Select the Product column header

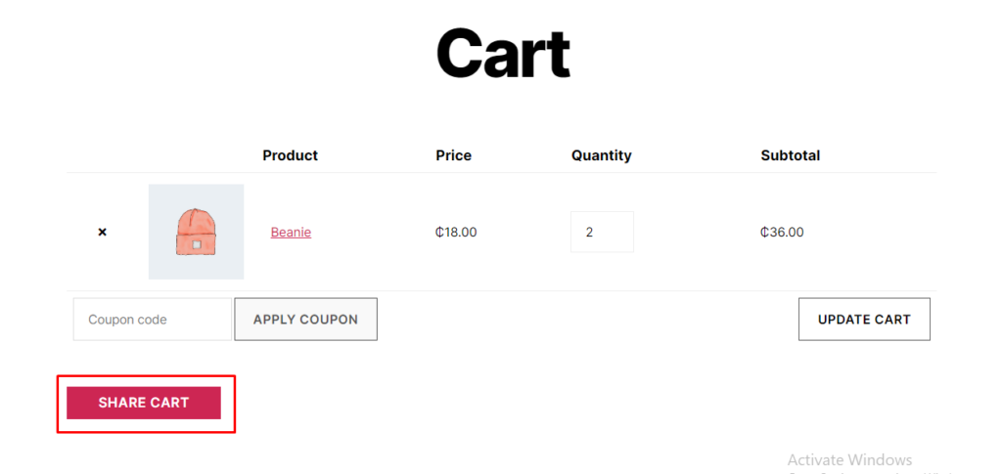(290, 155)
